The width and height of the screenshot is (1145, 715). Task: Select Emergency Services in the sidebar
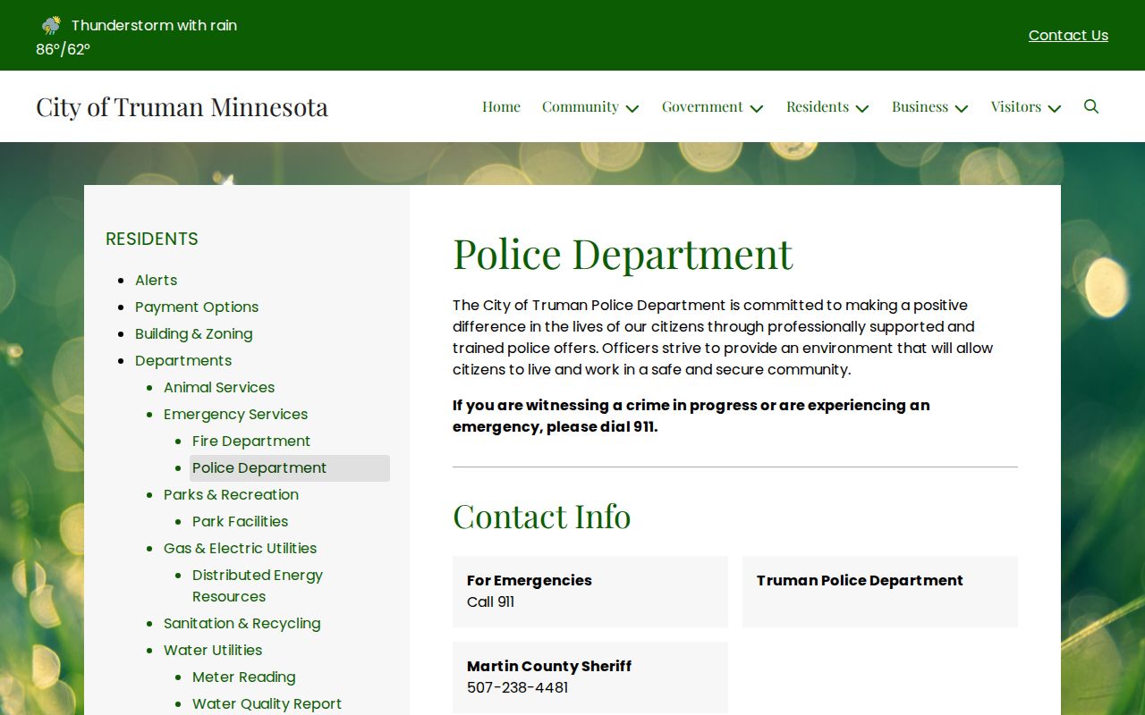point(235,414)
